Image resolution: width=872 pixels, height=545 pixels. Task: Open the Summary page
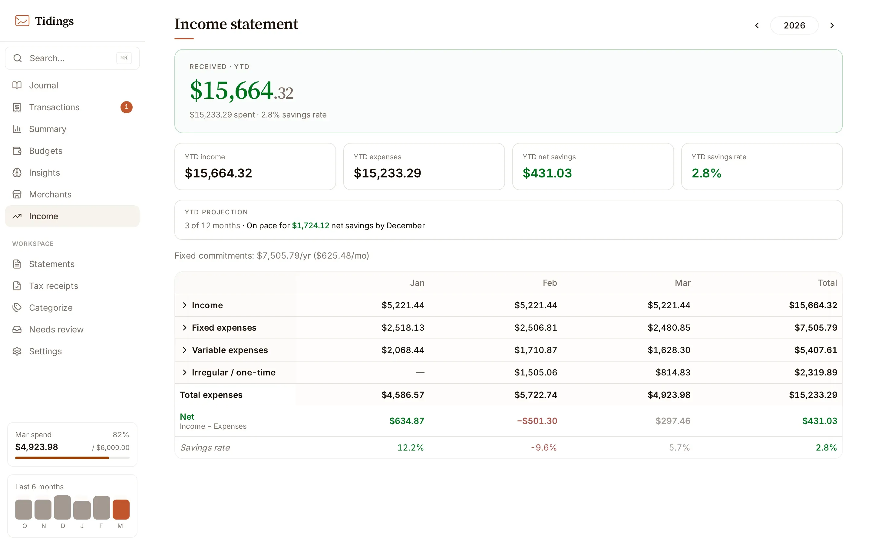tap(72, 129)
